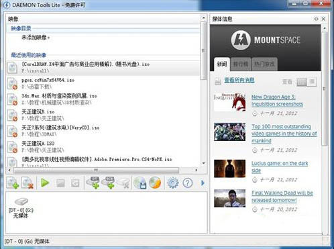The width and height of the screenshot is (334, 249).
Task: Click the DAEMON Tools Lite title bar icon
Action: pos(6,5)
